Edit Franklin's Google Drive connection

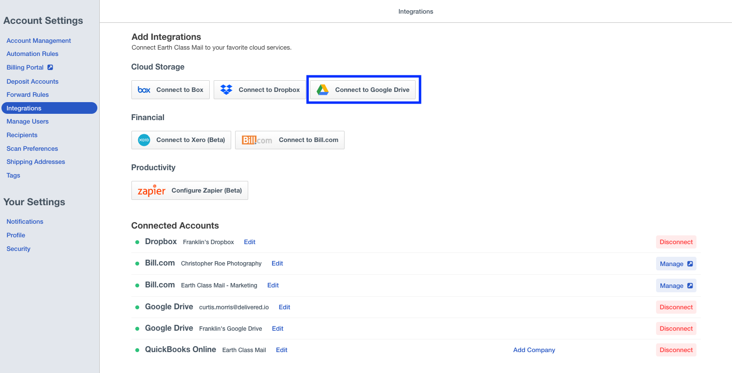point(277,329)
